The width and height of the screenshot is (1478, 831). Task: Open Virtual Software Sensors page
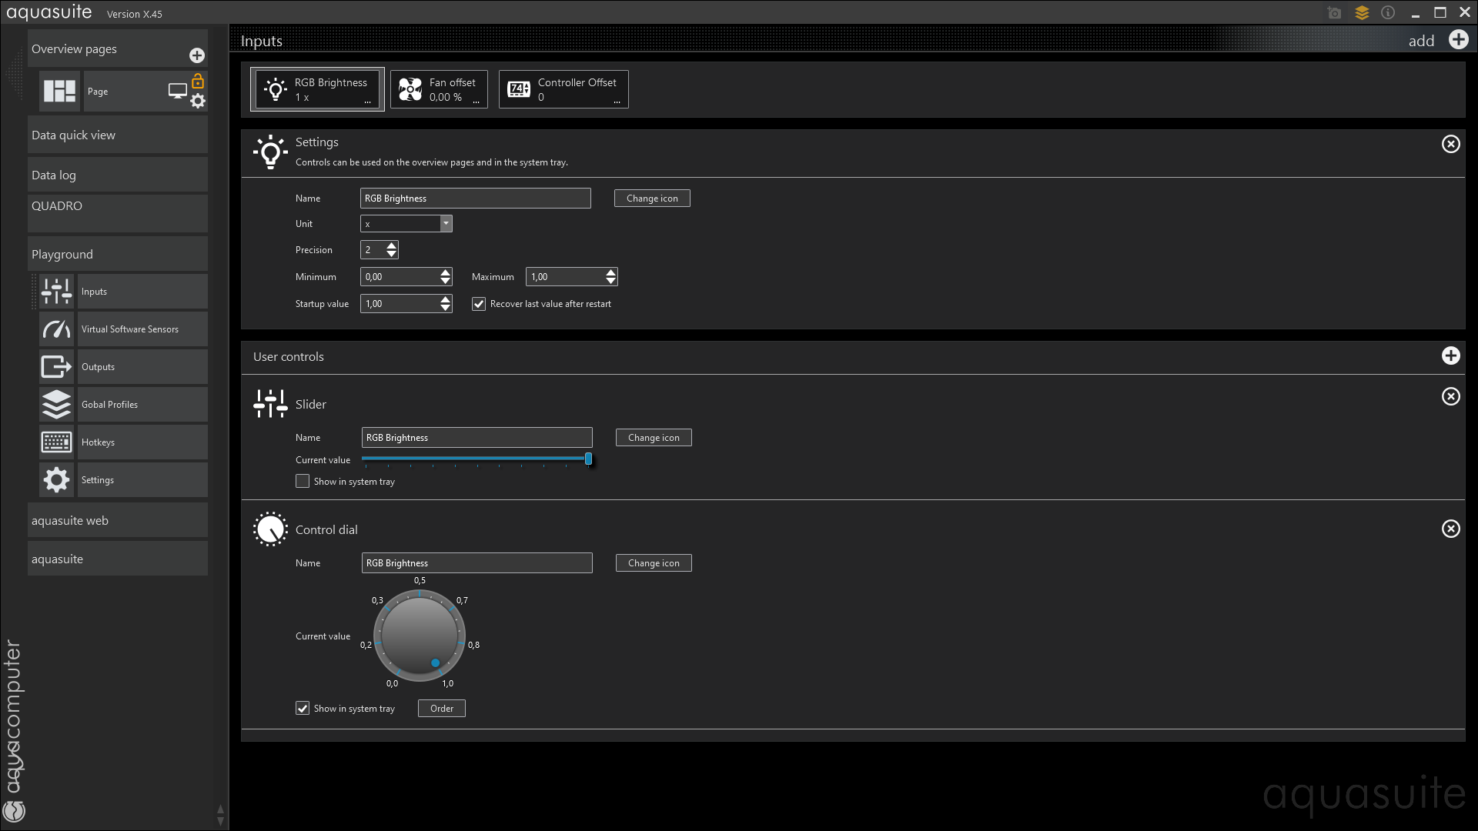142,329
